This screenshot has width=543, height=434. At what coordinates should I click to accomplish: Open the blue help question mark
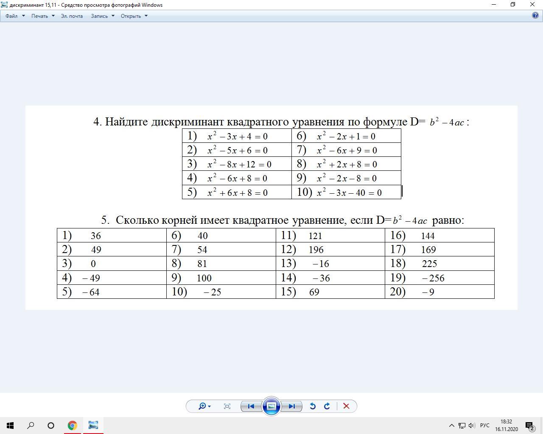(x=535, y=16)
